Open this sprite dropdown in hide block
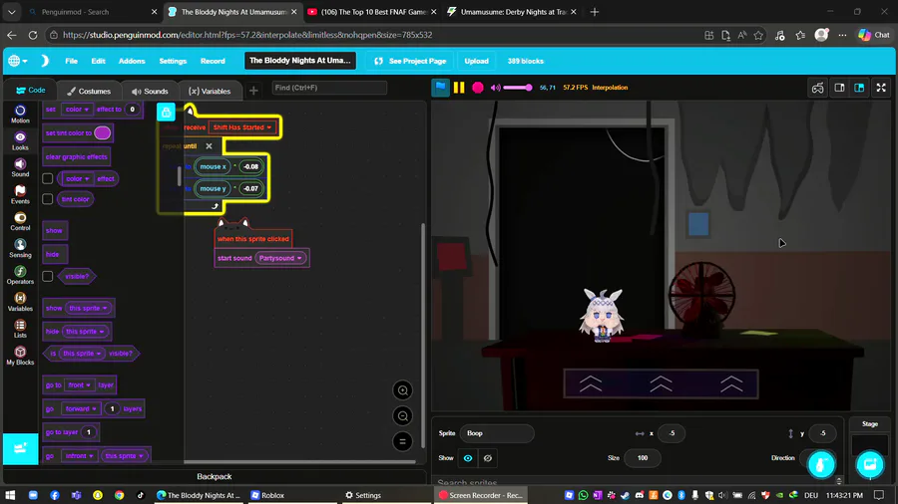This screenshot has width=898, height=504. [85, 332]
